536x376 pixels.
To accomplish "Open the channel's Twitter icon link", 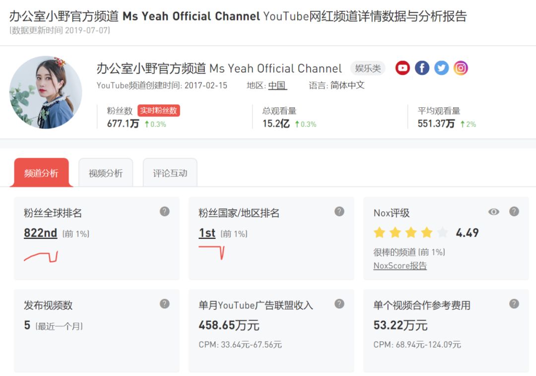I will (441, 68).
